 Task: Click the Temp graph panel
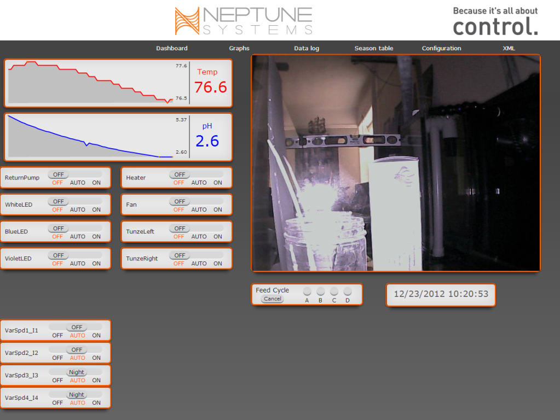point(96,83)
